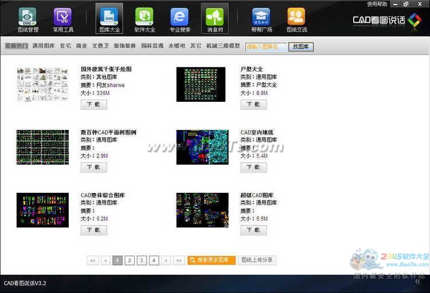
Task: Open the 图纸交流 drawing exchange icon
Action: [296, 19]
